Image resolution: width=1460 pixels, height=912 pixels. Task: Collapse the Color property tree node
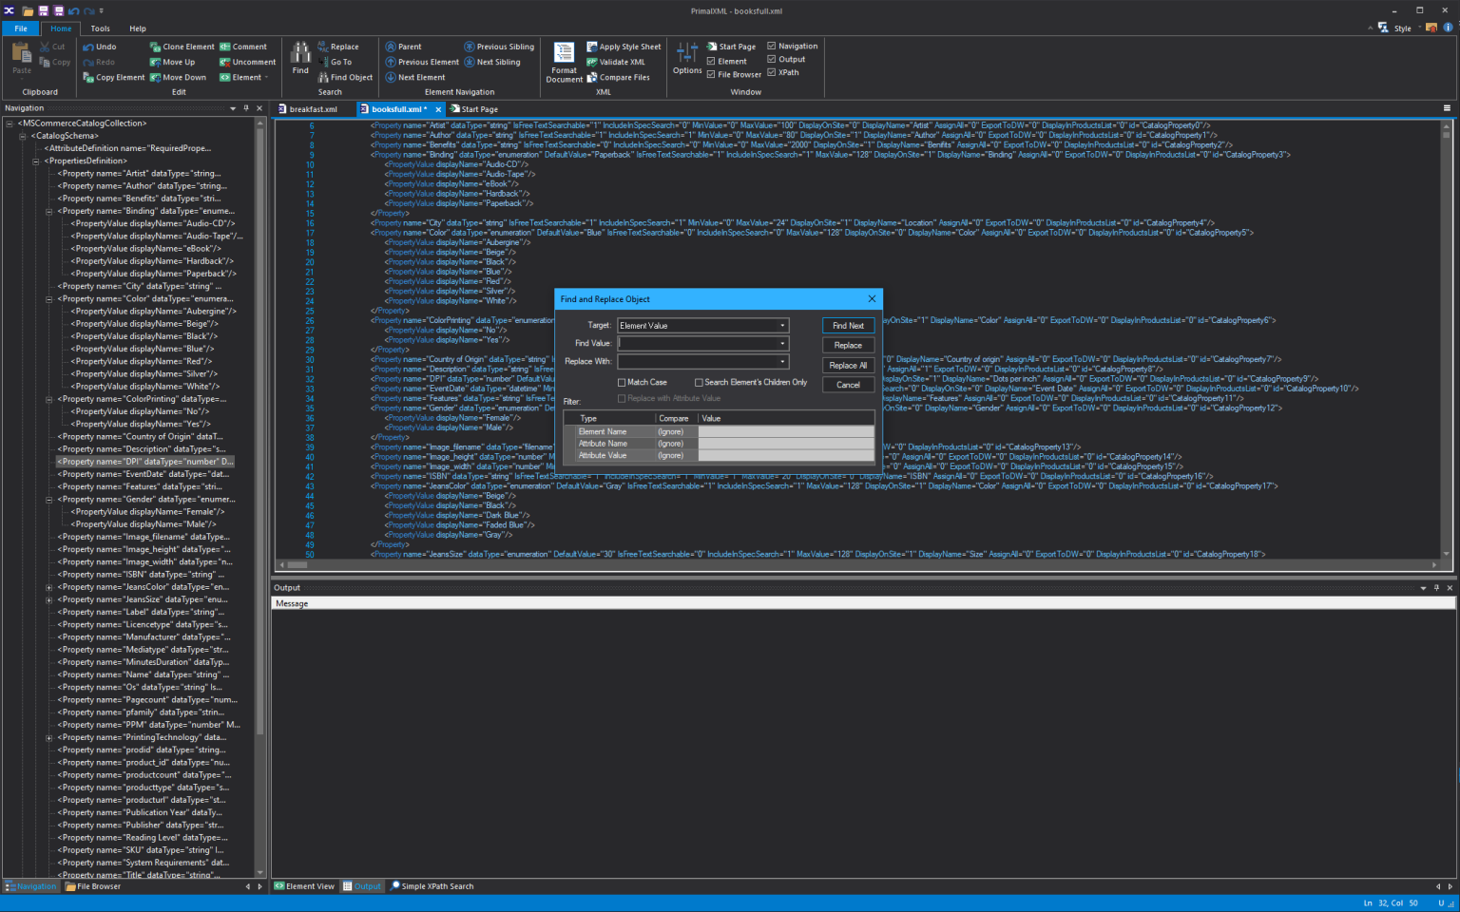pyautogui.click(x=48, y=297)
